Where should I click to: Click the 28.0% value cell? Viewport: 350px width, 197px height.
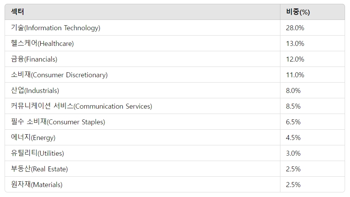(295, 28)
